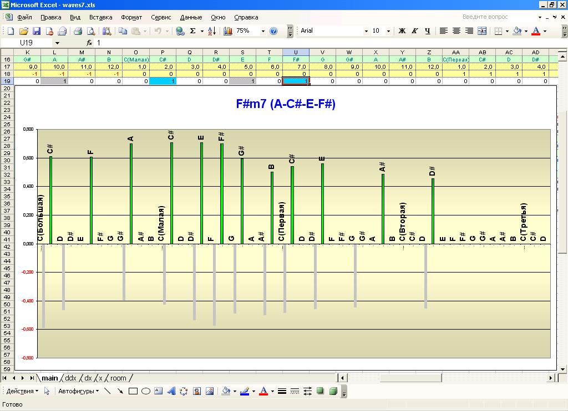Screen dimensions: 568x411
Task: Open the Формат menu
Action: pyautogui.click(x=131, y=17)
